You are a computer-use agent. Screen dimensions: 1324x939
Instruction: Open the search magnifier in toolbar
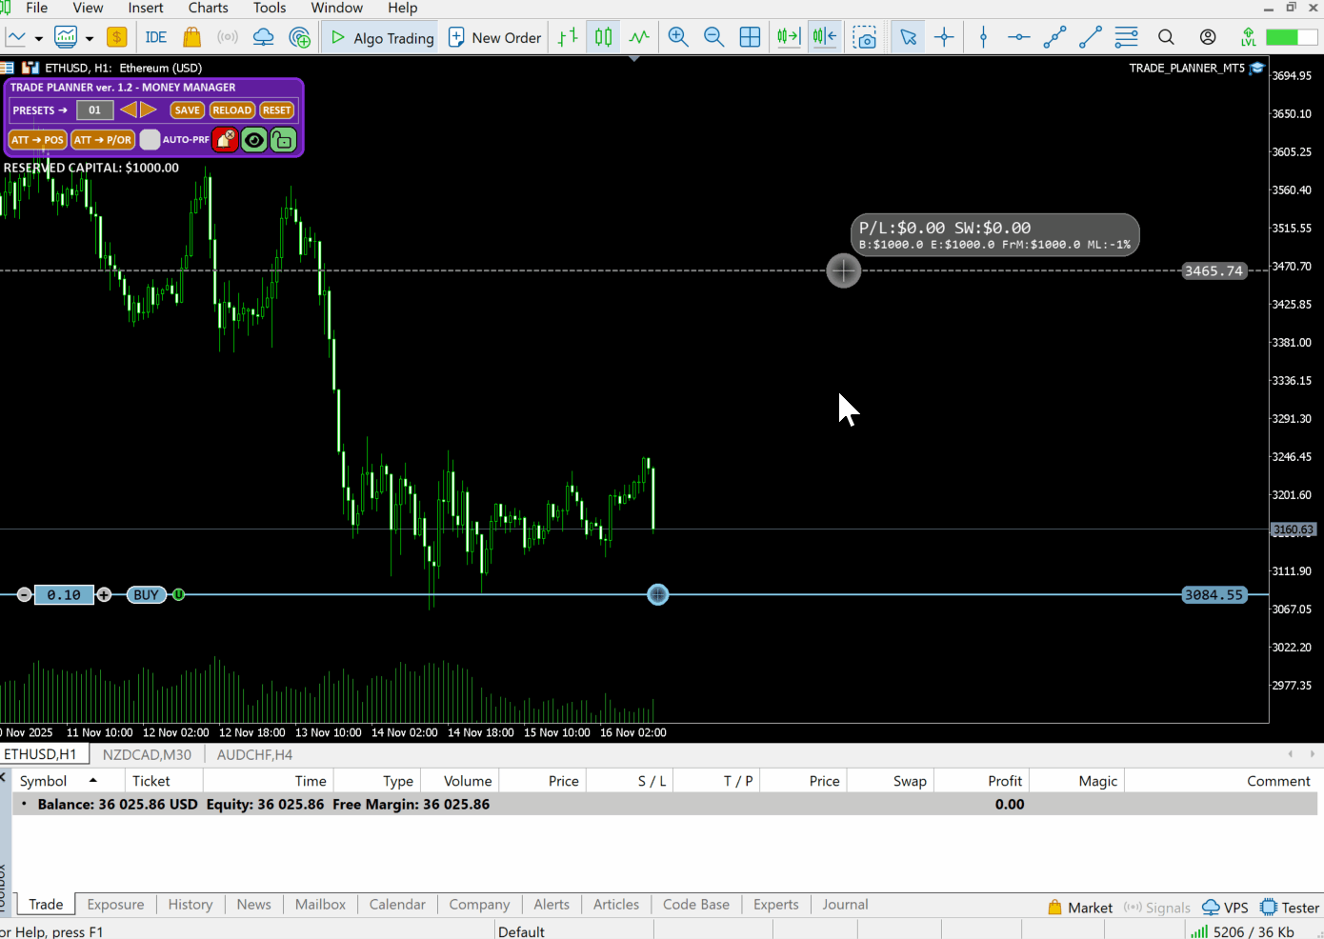coord(1166,37)
